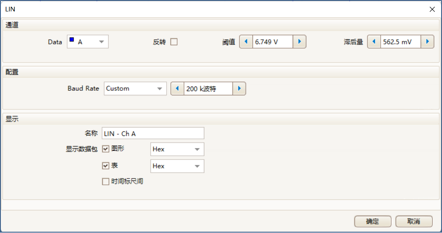The image size is (442, 233).
Task: Click the Baud Rate label
Action: 83,88
